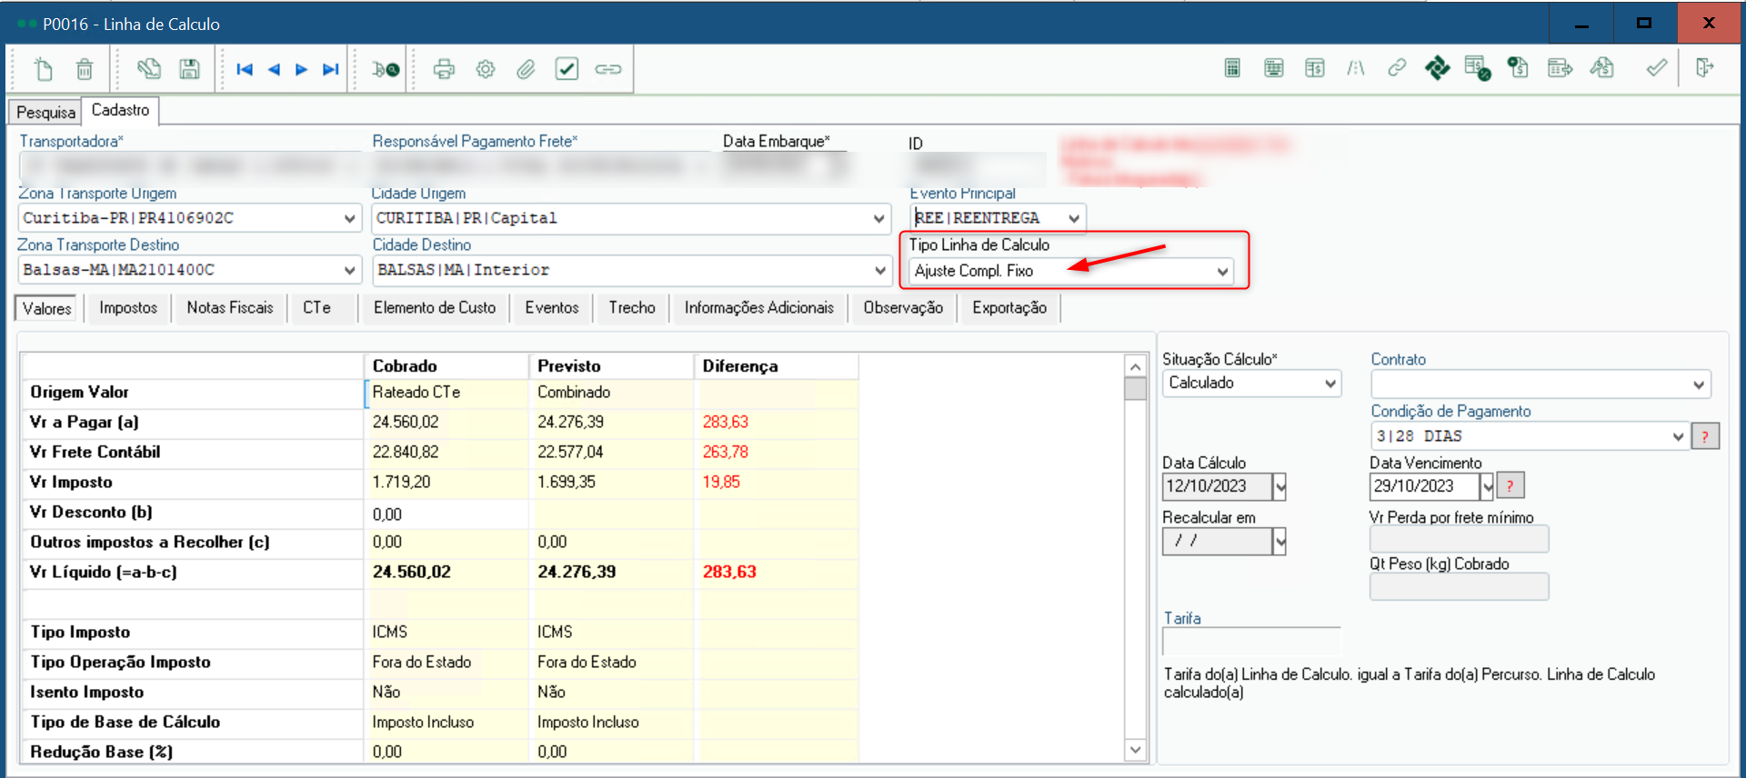Click the delete trash can icon
The width and height of the screenshot is (1746, 778).
coord(84,69)
